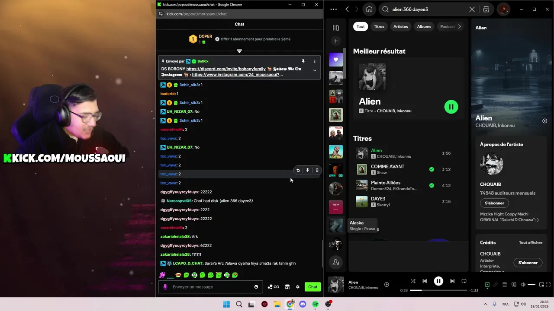Collapse the leaderboard with the arrow below DOPER
This screenshot has width=554, height=311.
coord(239,51)
